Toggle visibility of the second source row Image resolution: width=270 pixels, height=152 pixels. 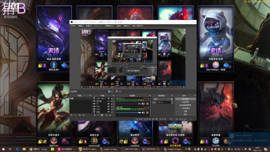click(108, 101)
